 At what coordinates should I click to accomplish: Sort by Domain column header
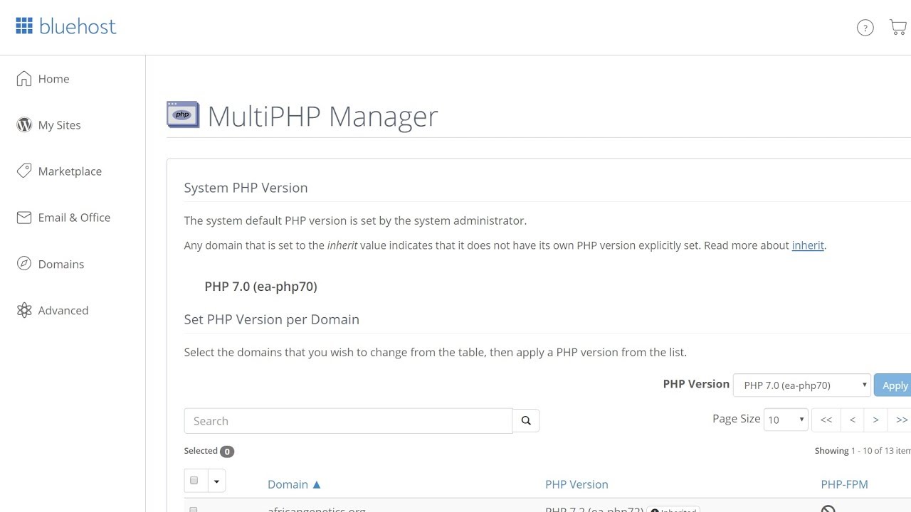pos(294,484)
